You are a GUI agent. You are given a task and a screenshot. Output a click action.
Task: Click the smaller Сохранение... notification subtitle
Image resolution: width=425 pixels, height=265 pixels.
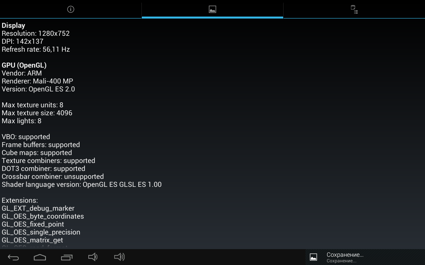(341, 261)
